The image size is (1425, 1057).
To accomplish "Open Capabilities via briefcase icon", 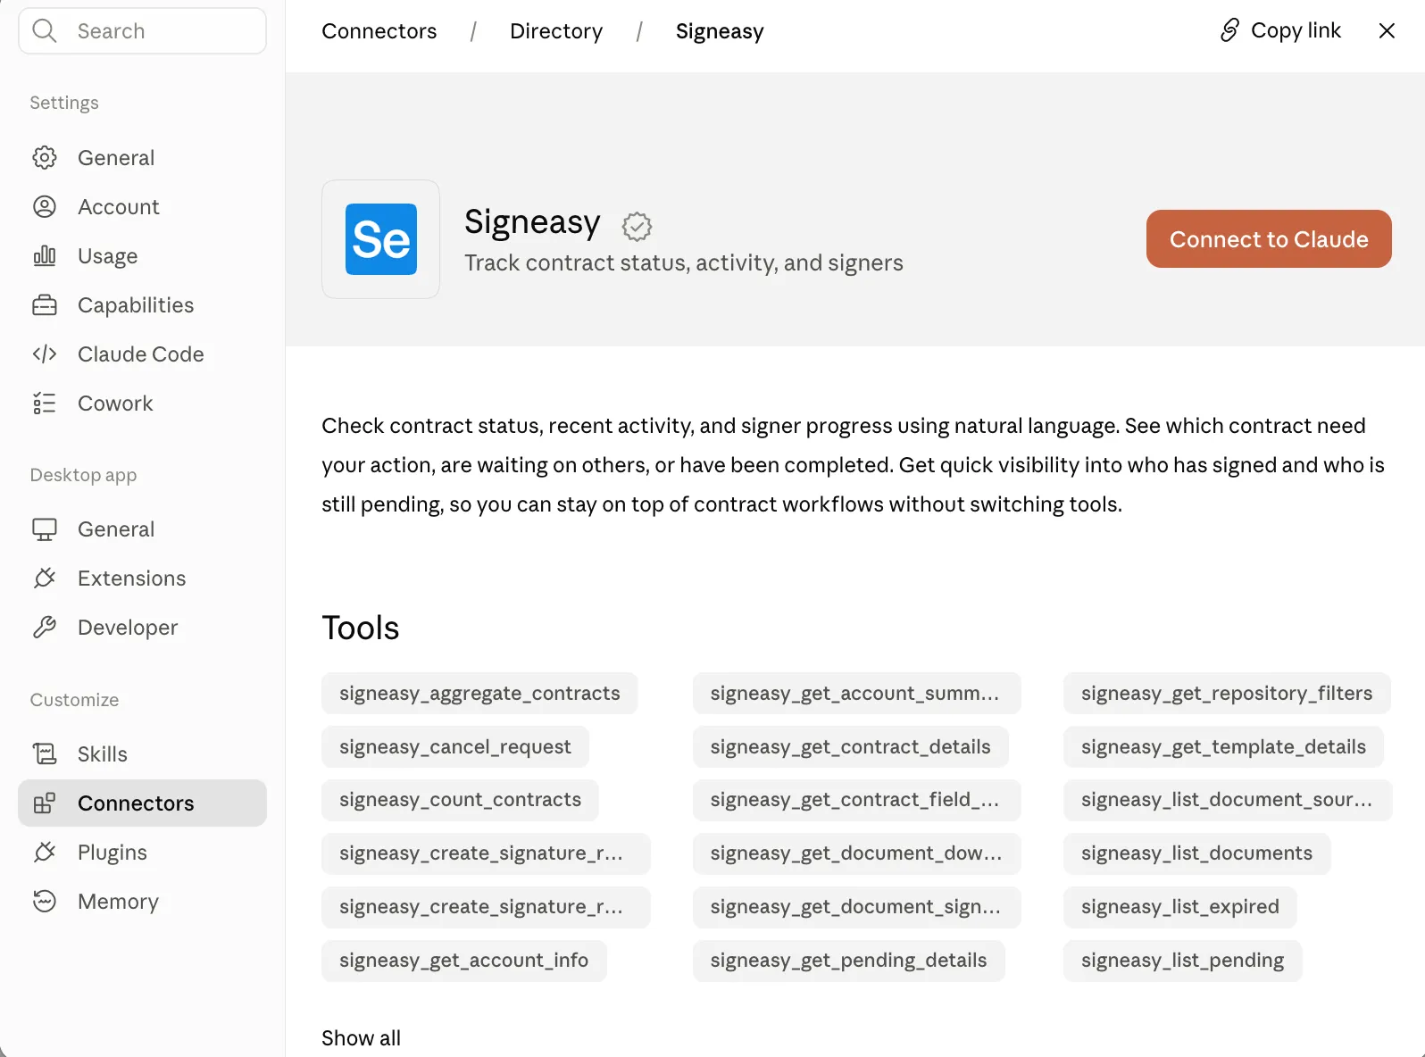I will click(x=45, y=305).
